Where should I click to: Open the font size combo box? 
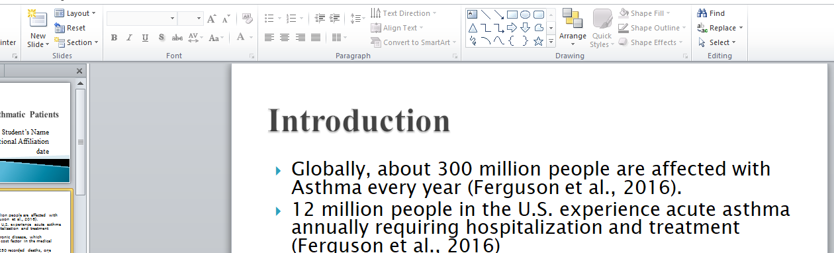pyautogui.click(x=190, y=19)
